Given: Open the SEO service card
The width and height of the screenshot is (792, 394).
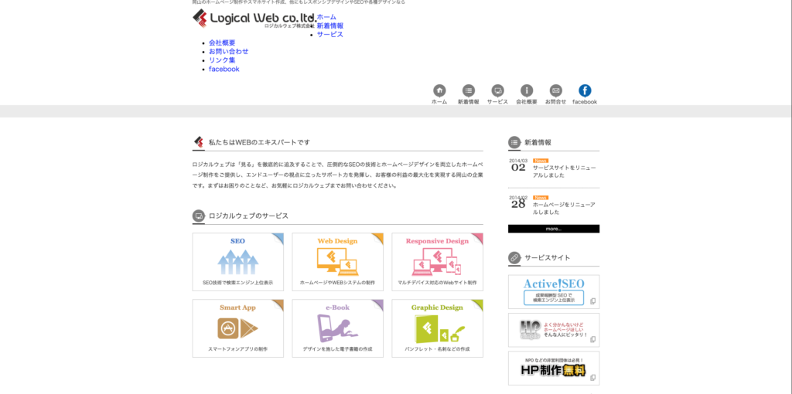Looking at the screenshot, I should (238, 262).
